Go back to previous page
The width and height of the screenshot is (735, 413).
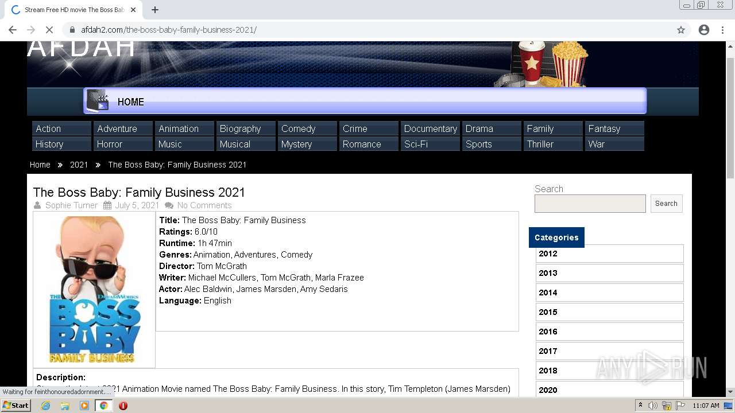pyautogui.click(x=13, y=30)
